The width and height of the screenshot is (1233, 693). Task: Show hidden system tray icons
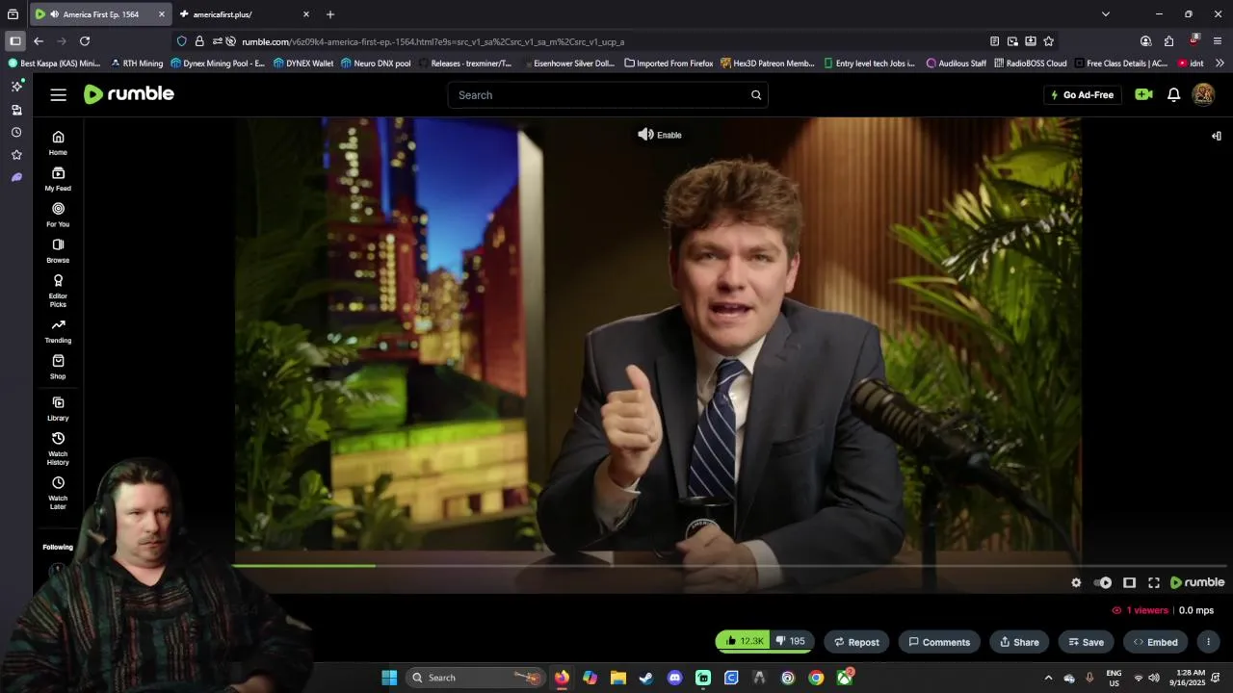coord(1048,678)
